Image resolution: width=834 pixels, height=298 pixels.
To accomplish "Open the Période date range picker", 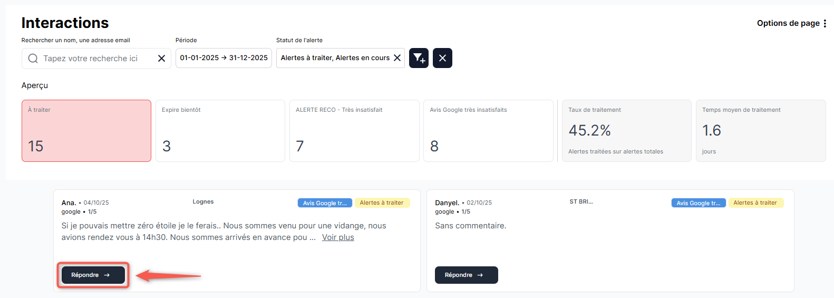I will point(224,58).
